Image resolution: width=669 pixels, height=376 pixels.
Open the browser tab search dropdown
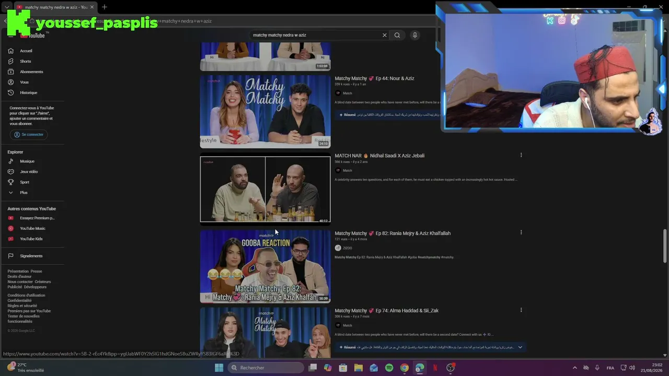(7, 7)
